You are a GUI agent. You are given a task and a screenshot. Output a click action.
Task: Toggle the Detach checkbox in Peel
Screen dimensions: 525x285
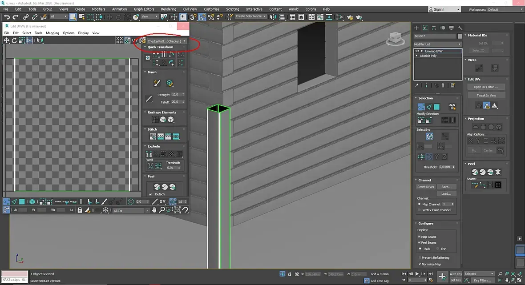pyautogui.click(x=150, y=194)
